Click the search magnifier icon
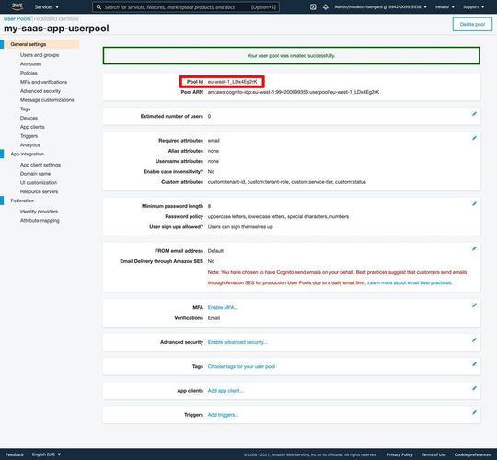This screenshot has width=497, height=460. point(98,6)
